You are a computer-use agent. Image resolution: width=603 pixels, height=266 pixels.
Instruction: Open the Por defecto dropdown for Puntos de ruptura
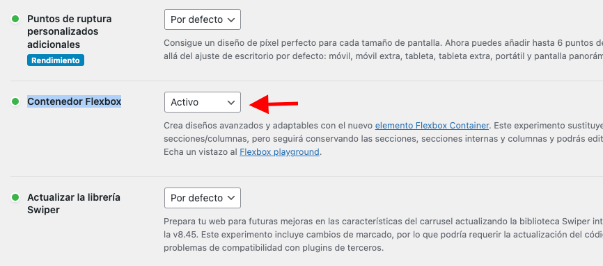[203, 19]
